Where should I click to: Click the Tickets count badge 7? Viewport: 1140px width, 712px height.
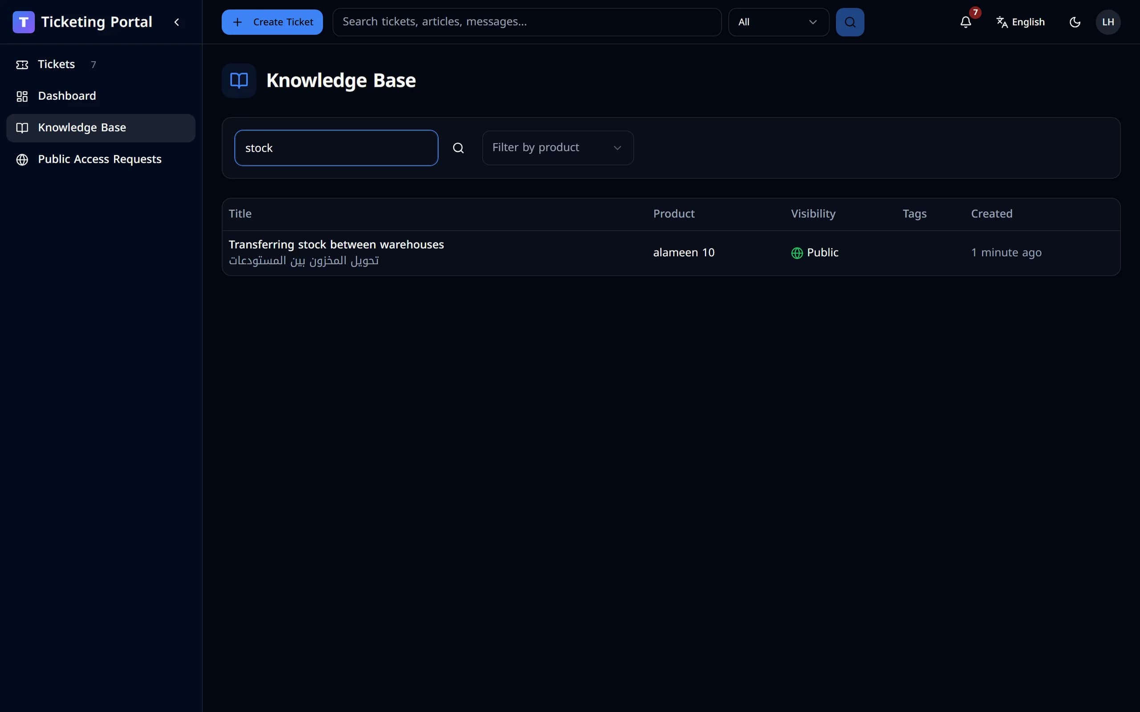[x=93, y=65]
